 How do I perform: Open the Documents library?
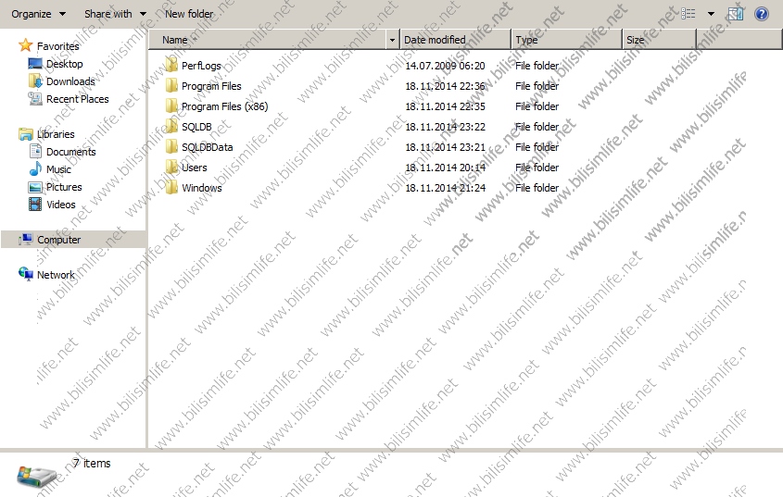coord(71,152)
